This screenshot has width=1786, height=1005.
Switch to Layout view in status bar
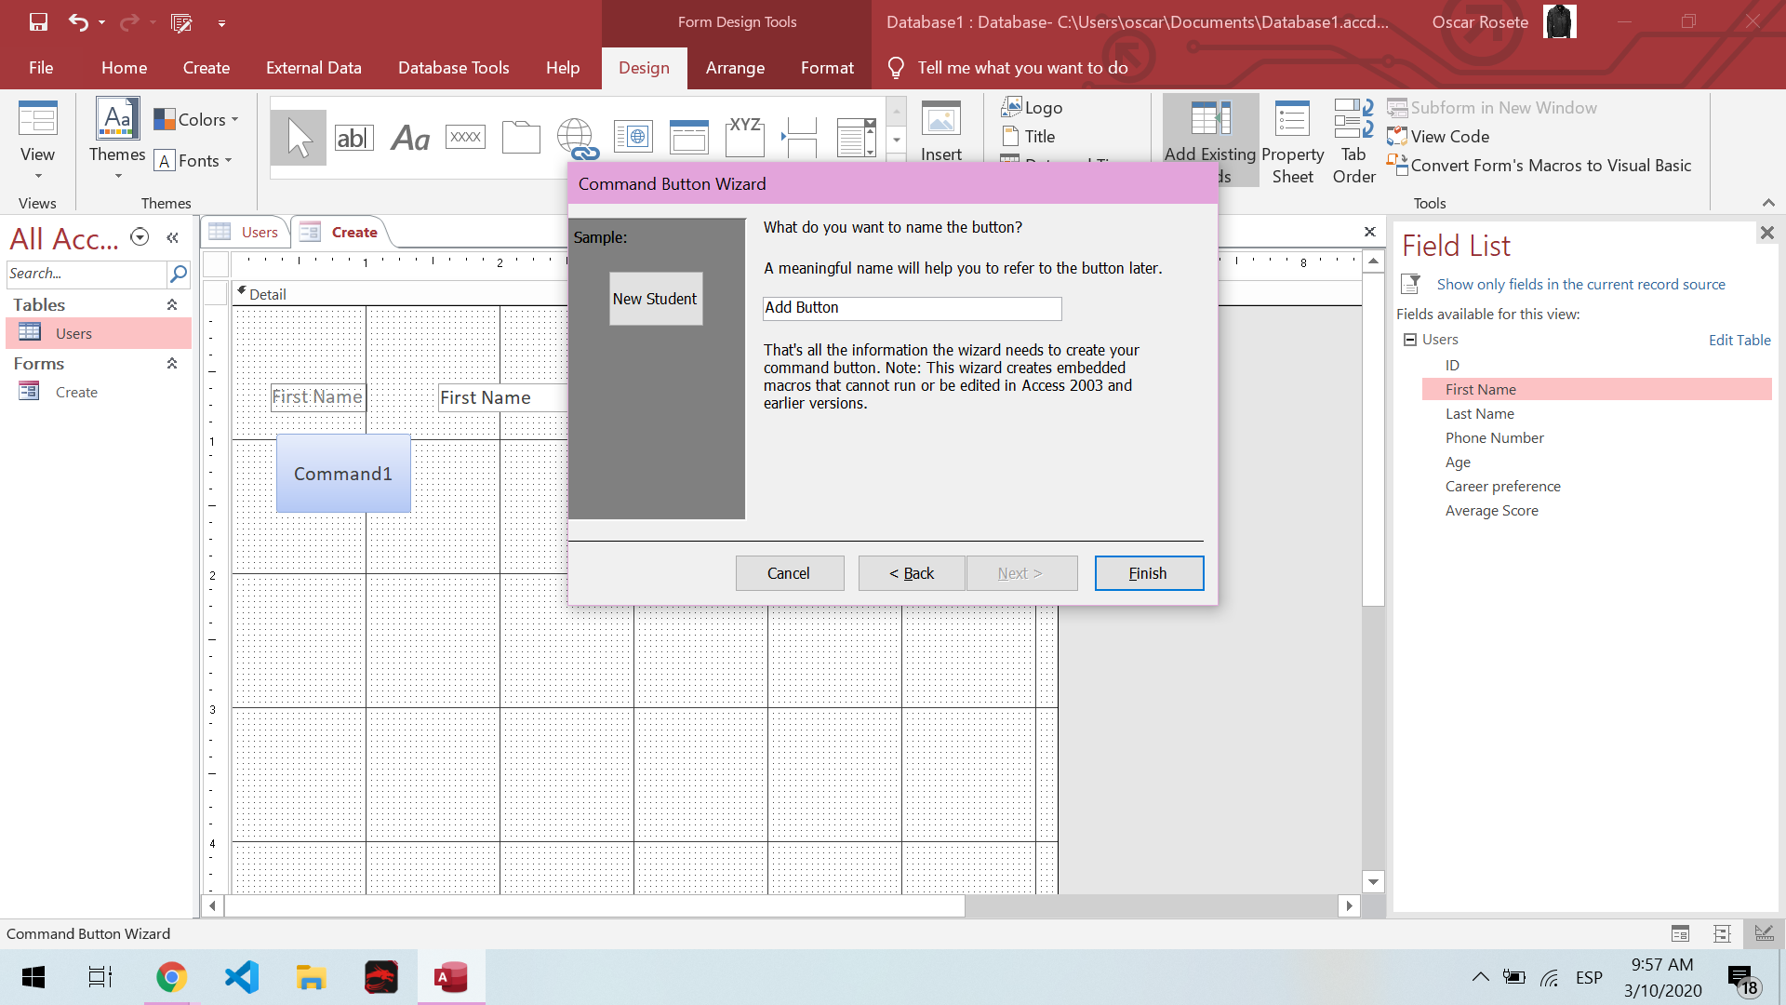coord(1722,933)
